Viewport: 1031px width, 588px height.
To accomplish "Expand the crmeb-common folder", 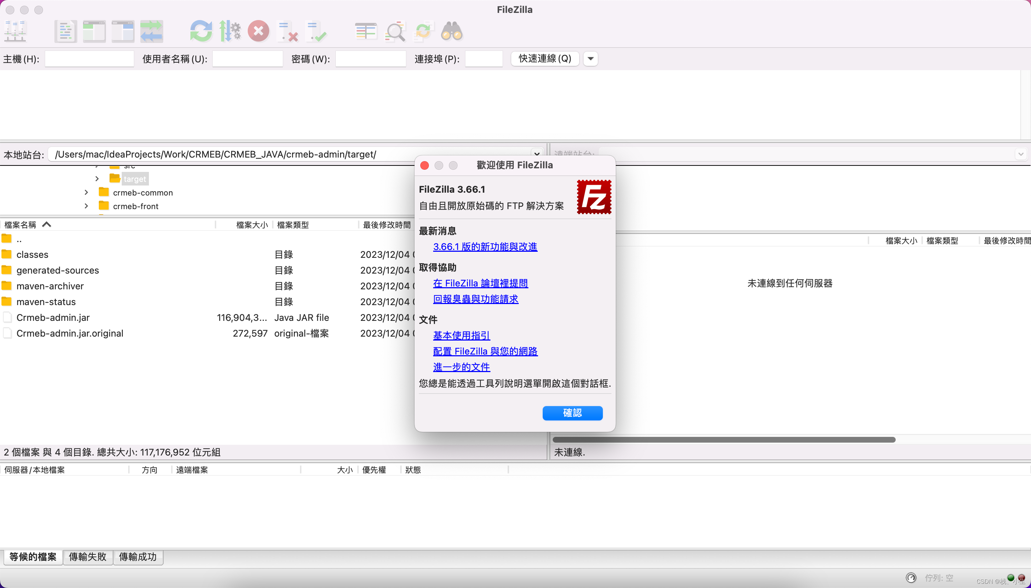I will [x=86, y=193].
